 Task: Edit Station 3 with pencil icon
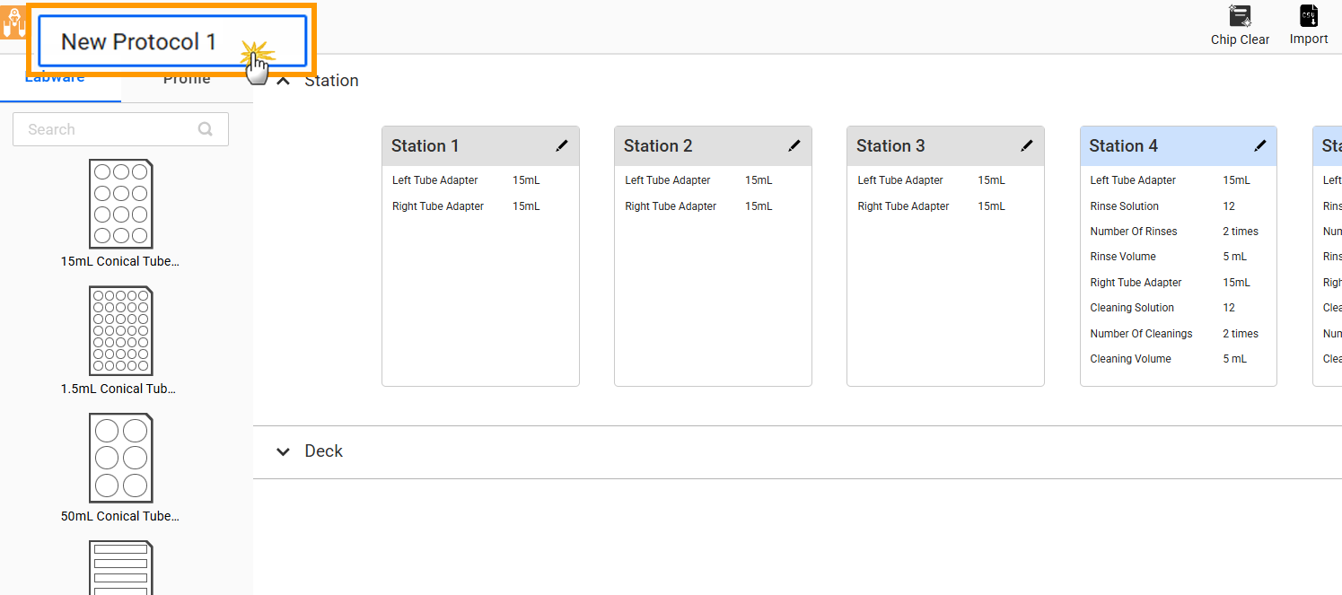1027,145
